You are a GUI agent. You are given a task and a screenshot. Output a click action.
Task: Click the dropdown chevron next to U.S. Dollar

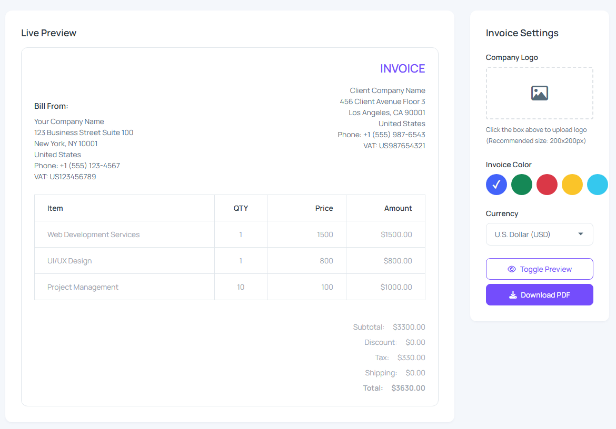point(581,234)
